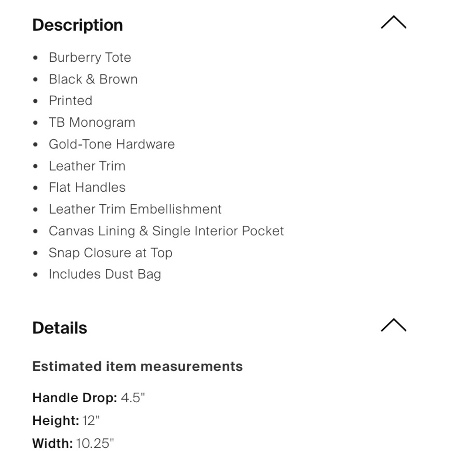This screenshot has height=451, width=451.
Task: Click the Flat Handles list item
Action: [x=87, y=188]
